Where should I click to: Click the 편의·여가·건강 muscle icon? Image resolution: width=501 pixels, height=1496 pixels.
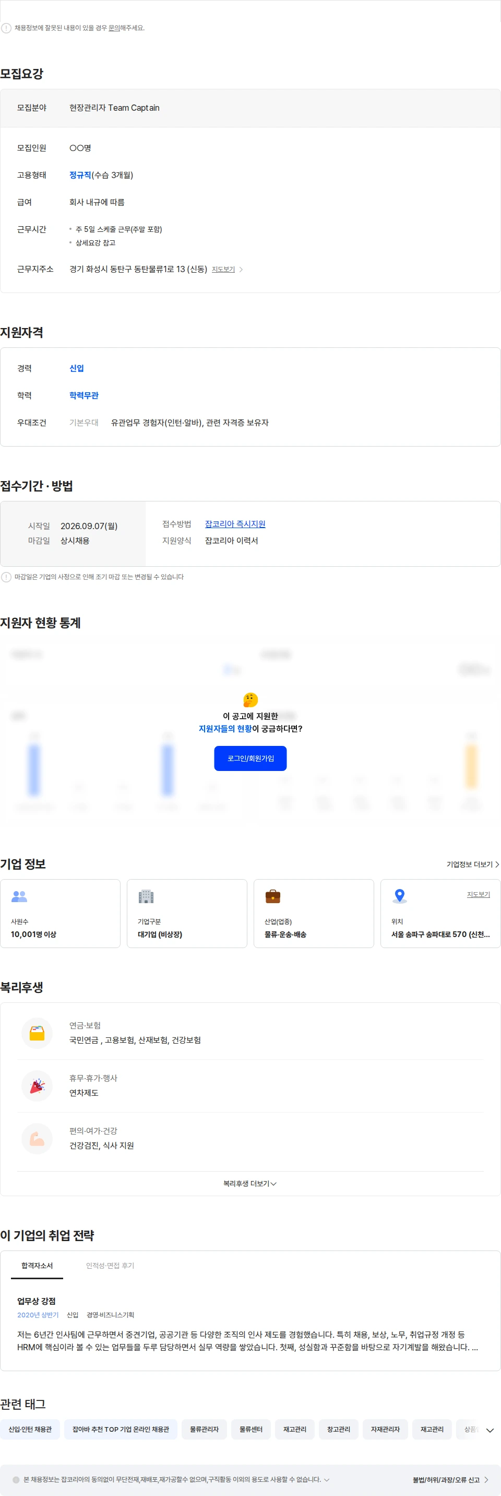tap(37, 1138)
